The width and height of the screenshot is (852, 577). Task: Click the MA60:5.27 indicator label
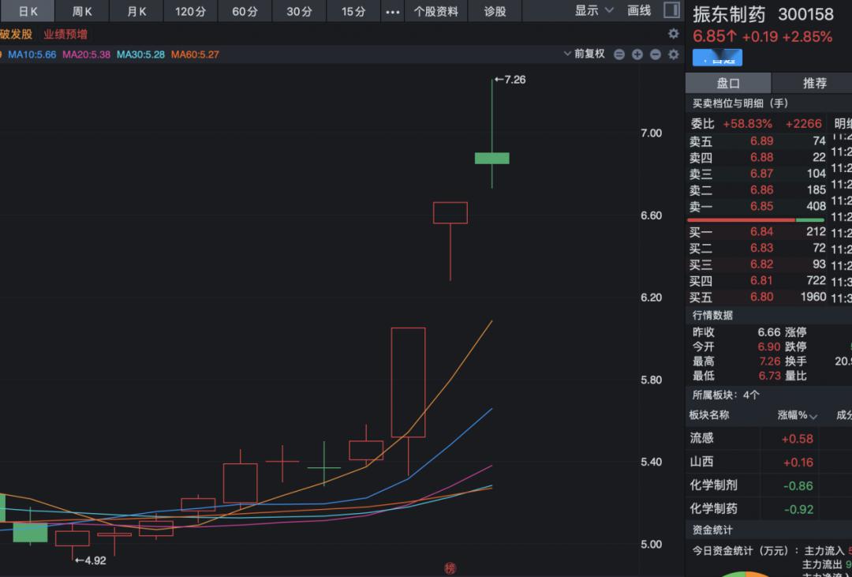[x=195, y=54]
